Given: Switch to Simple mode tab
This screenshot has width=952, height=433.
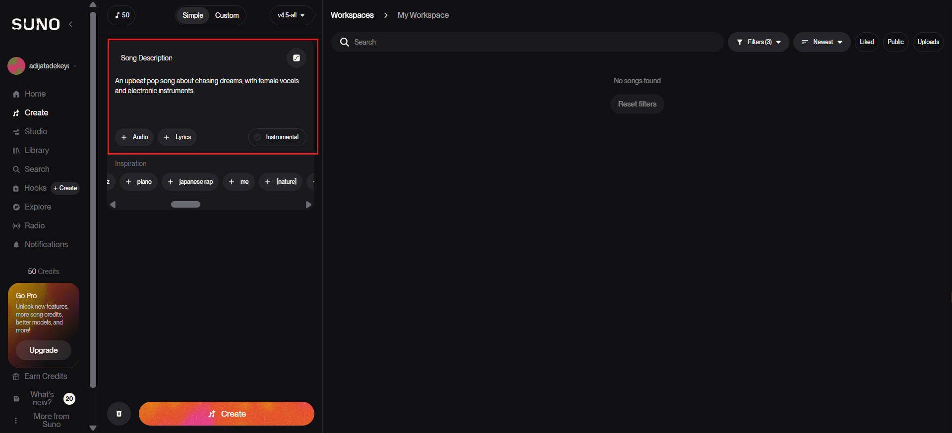Looking at the screenshot, I should 193,15.
